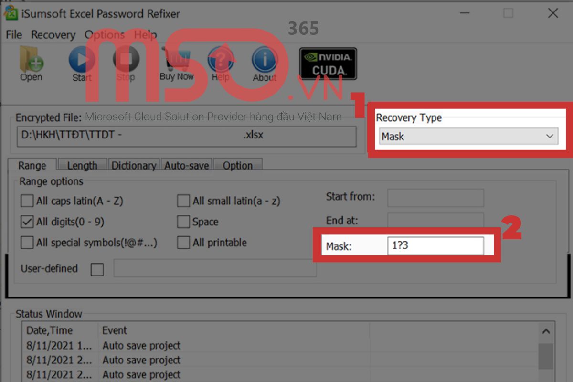This screenshot has width=573, height=382.
Task: Uncheck All digits(0 - 9) checkbox
Action: coord(27,222)
